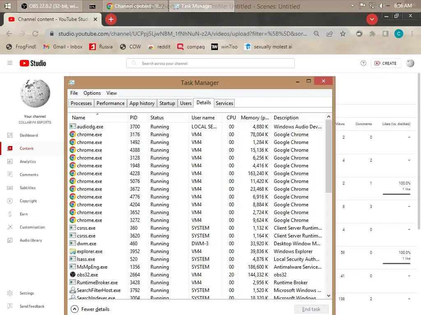The image size is (421, 315).
Task: Click the End task button
Action: pyautogui.click(x=311, y=309)
